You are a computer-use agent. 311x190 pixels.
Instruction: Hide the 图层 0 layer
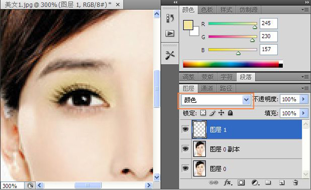click(x=186, y=168)
